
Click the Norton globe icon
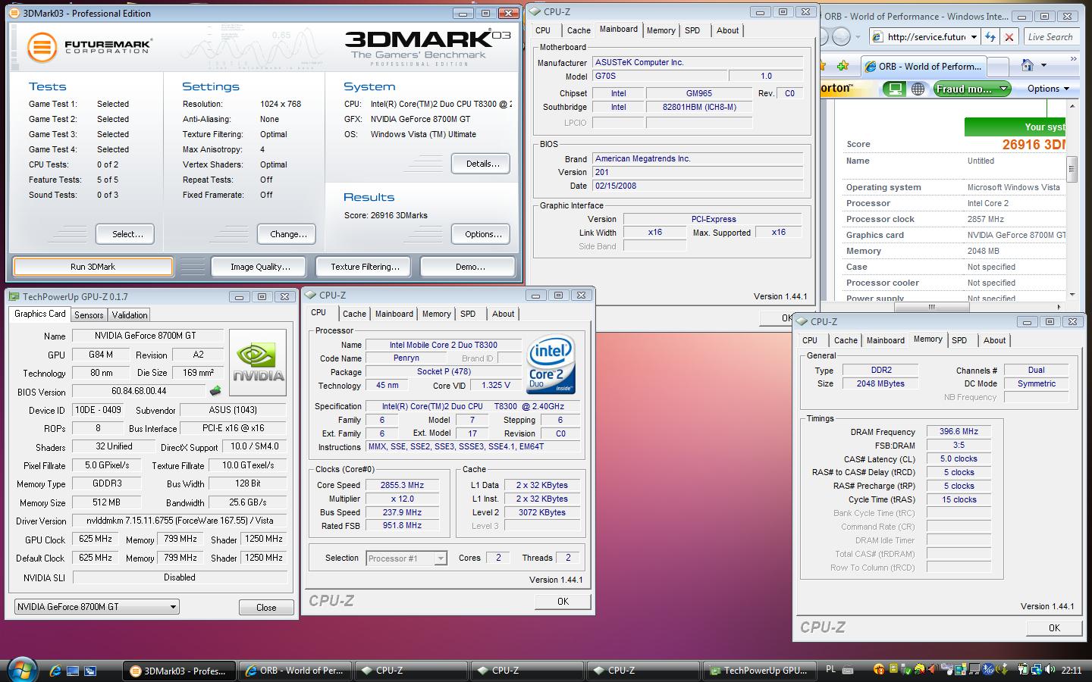pyautogui.click(x=918, y=89)
